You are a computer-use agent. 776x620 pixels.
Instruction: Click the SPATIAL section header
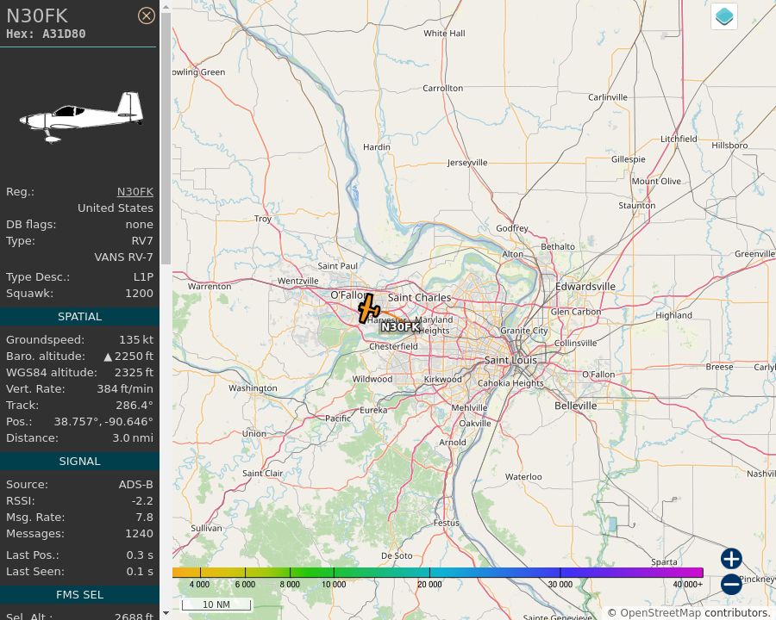79,316
